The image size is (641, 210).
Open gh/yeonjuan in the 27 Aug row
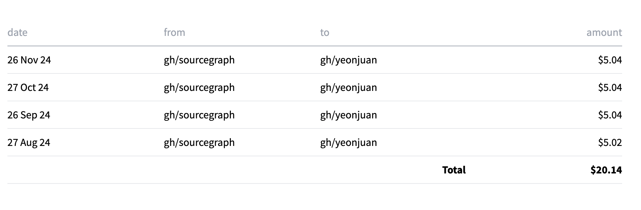click(x=348, y=143)
